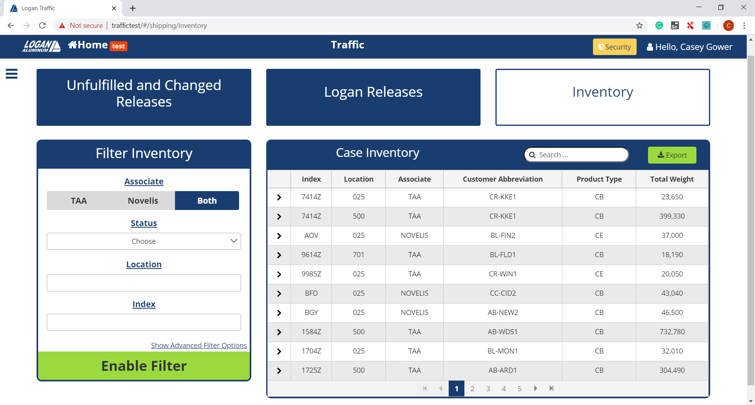Bookmark this page with the star
755x405 pixels.
click(639, 26)
